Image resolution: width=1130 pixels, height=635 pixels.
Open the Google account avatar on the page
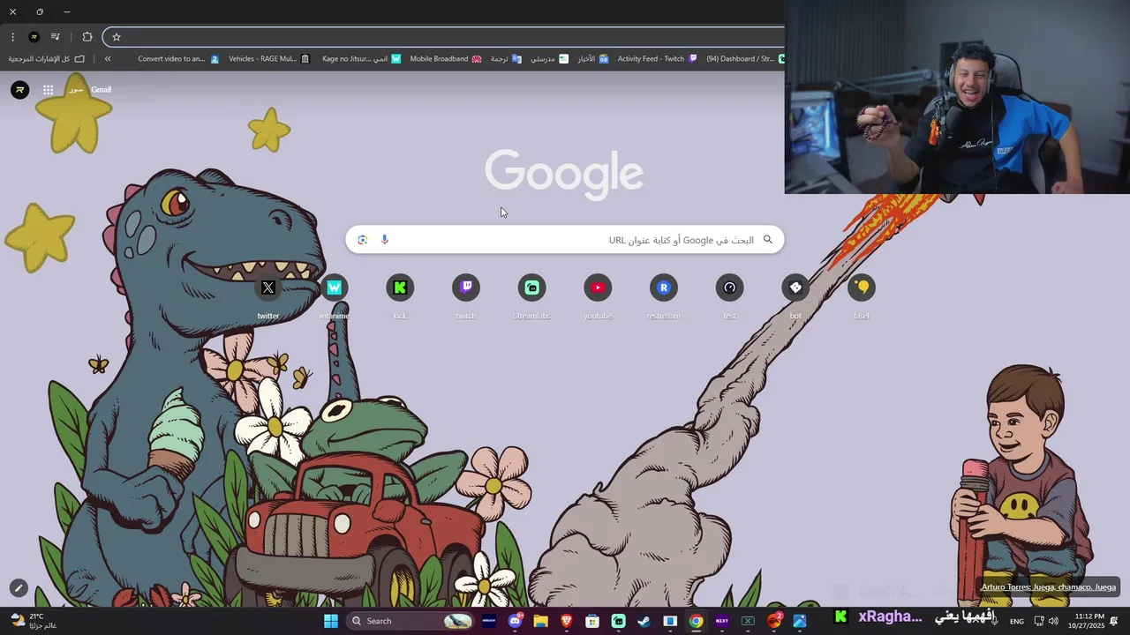19,90
